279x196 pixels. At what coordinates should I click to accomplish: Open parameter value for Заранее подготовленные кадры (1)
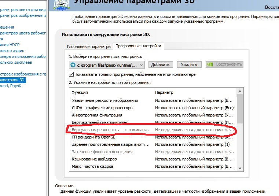[192, 144]
